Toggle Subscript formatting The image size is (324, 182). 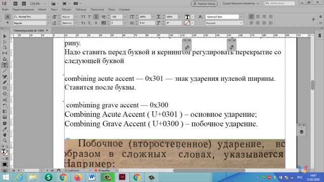(x=90, y=23)
